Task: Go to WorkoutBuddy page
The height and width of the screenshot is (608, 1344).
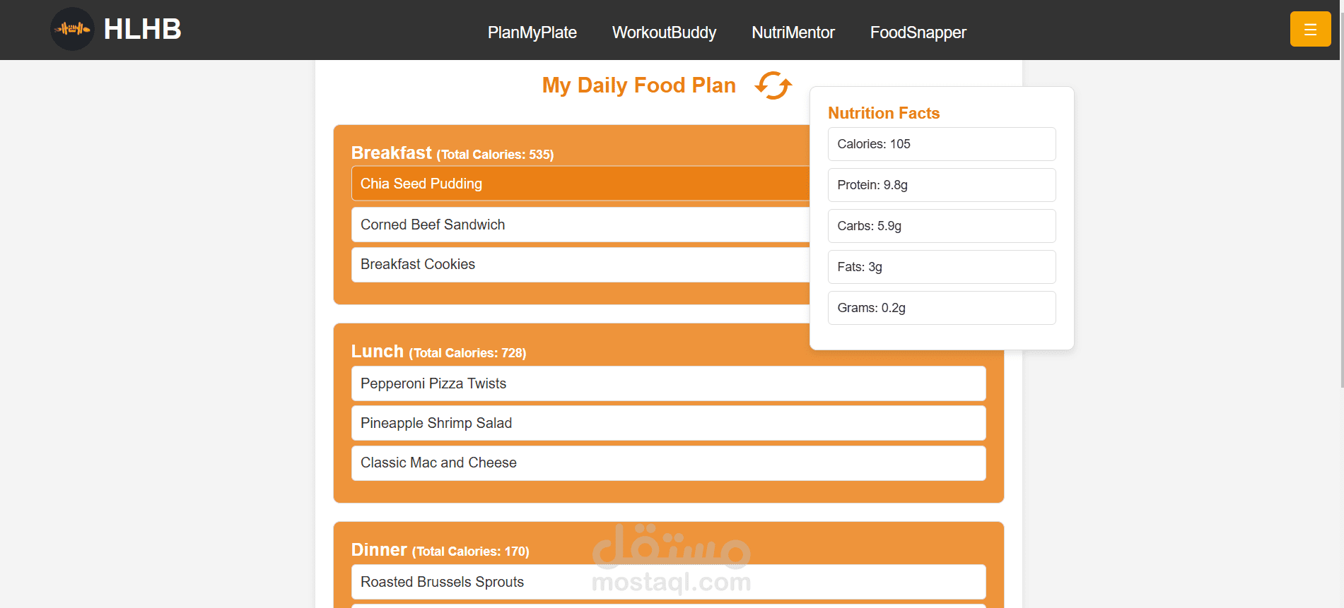Action: coord(664,32)
